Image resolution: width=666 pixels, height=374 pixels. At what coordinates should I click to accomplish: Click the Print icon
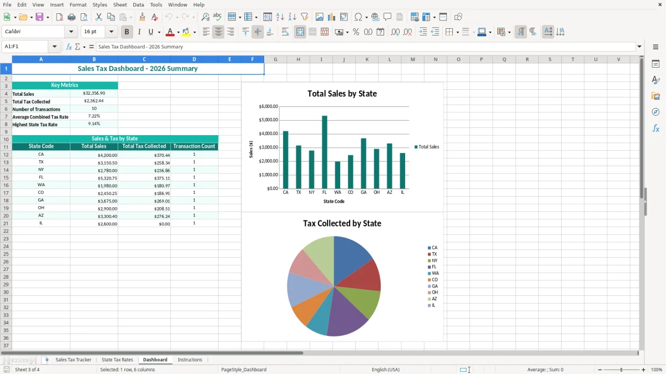tap(72, 17)
